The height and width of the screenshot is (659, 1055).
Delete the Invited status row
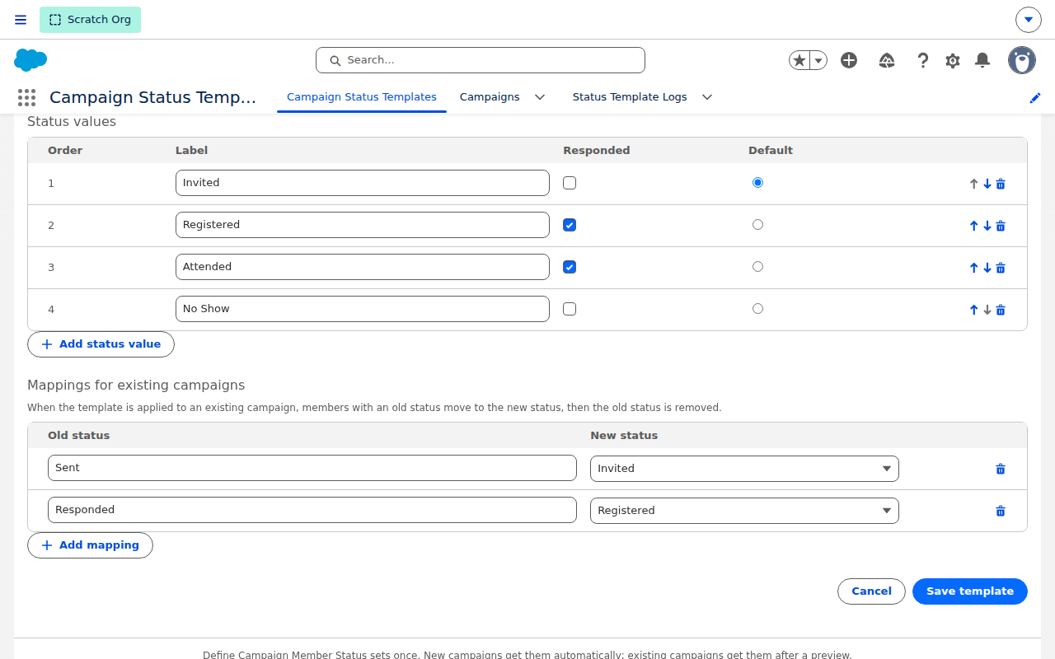(1001, 184)
